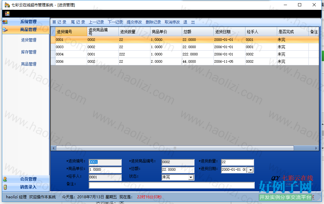Click the 0001 cell in the highlighted row
The width and height of the screenshot is (324, 204).
(71, 40)
